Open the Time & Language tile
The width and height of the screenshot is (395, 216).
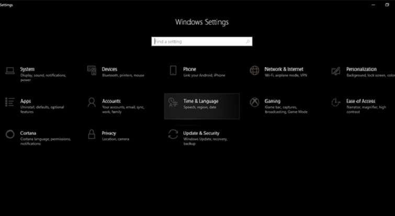coord(202,106)
